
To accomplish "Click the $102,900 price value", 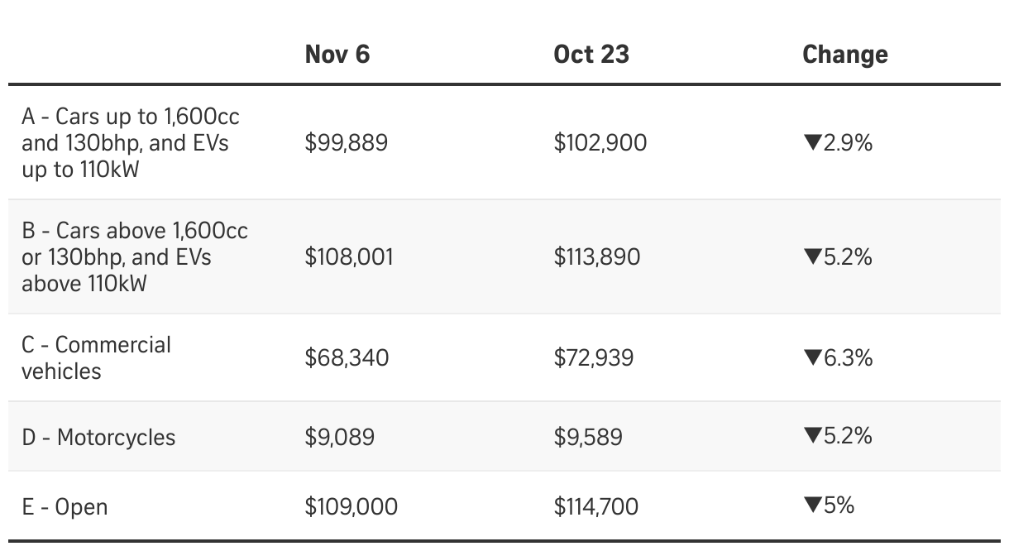I will point(600,143).
